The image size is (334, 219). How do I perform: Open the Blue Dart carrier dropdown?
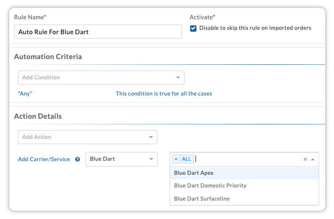coord(121,159)
